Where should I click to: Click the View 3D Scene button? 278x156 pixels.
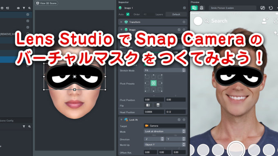(46, 3)
